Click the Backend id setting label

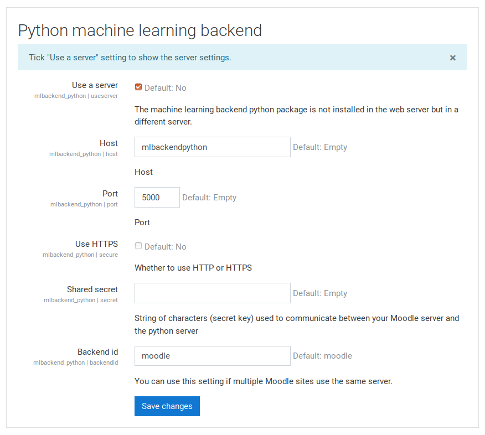[98, 352]
